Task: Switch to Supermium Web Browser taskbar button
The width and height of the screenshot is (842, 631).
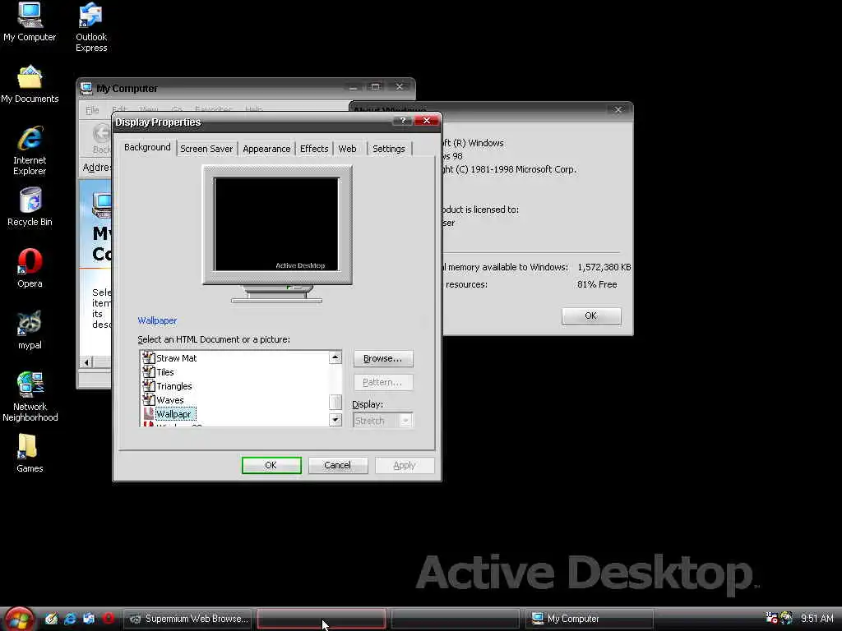Action: (187, 619)
